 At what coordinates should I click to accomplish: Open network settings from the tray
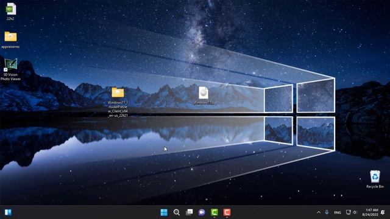[349, 212]
